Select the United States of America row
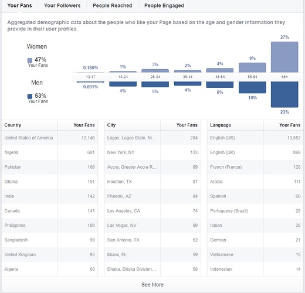The width and height of the screenshot is (305, 293). tap(50, 138)
